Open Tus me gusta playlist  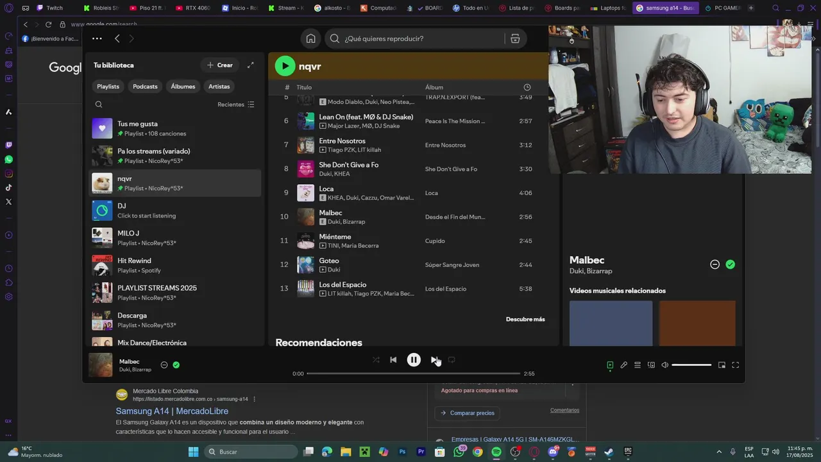(174, 128)
